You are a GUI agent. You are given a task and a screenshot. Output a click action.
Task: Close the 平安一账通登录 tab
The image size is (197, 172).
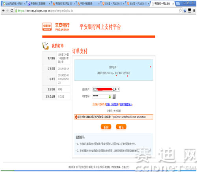(x=99, y=4)
